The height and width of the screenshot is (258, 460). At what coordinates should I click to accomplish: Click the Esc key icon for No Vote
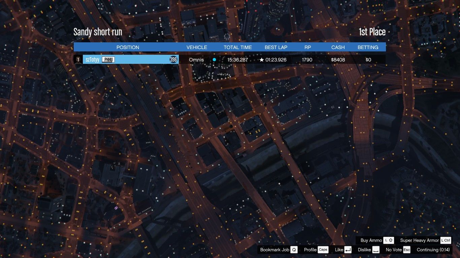click(x=407, y=250)
